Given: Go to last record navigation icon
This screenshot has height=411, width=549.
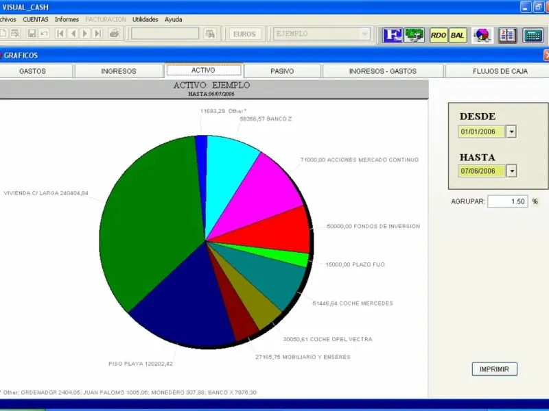Looking at the screenshot, I should click(x=98, y=34).
